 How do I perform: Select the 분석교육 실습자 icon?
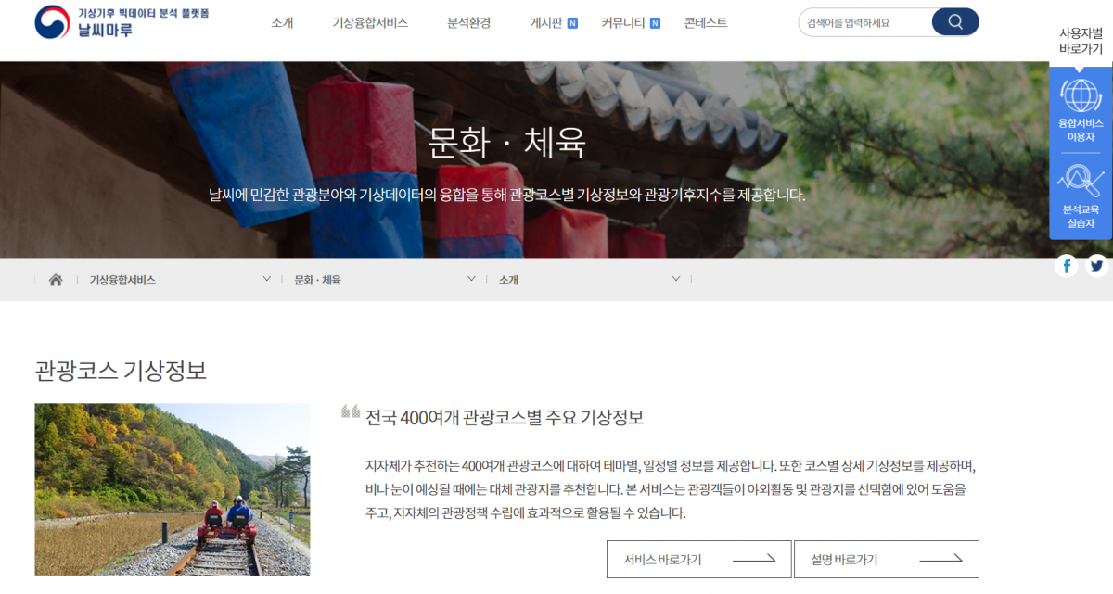(x=1080, y=181)
